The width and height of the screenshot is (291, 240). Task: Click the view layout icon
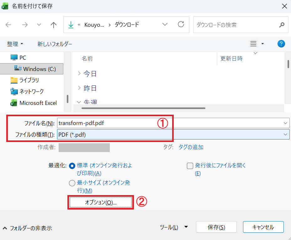coord(253,44)
